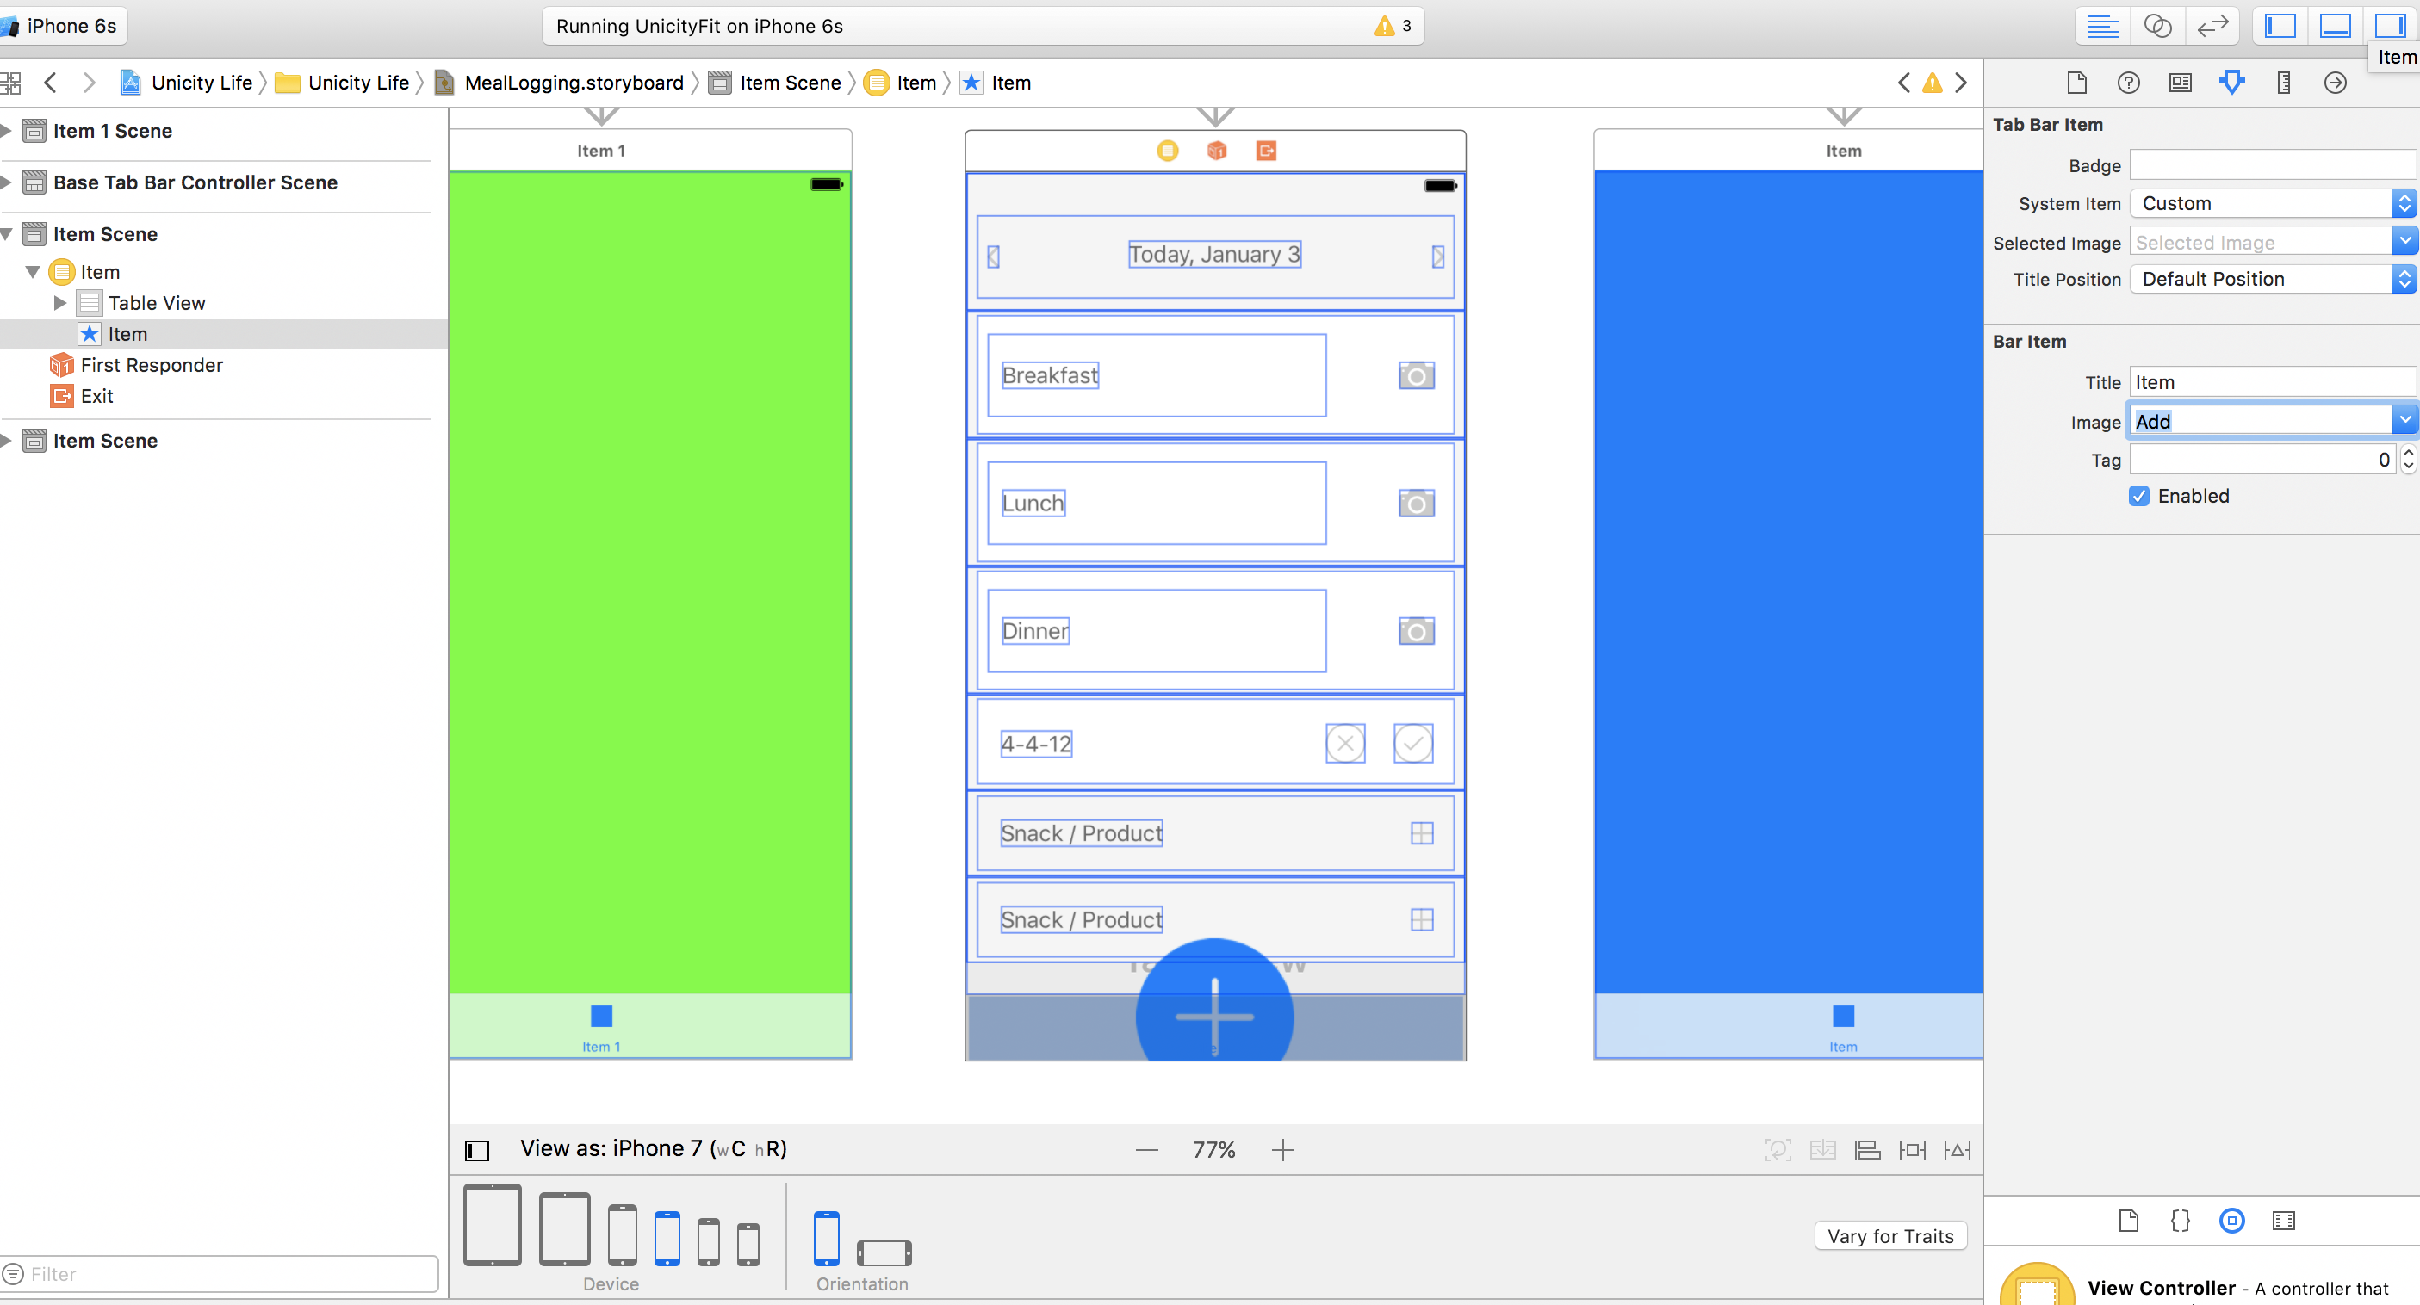The height and width of the screenshot is (1305, 2420).
Task: Toggle the Debug area panel
Action: pyautogui.click(x=2335, y=27)
